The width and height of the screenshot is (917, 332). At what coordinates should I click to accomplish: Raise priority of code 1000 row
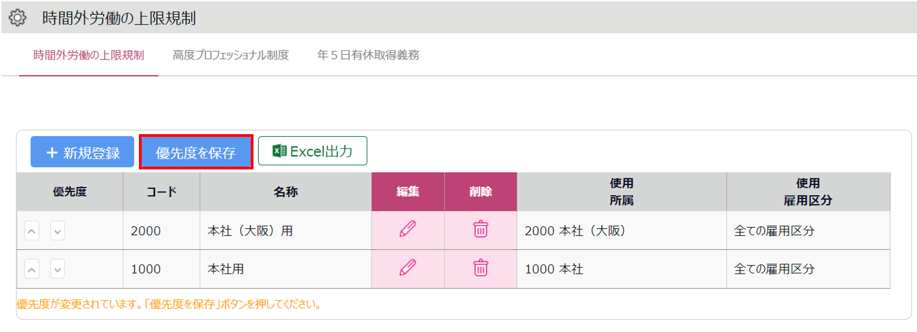click(32, 269)
